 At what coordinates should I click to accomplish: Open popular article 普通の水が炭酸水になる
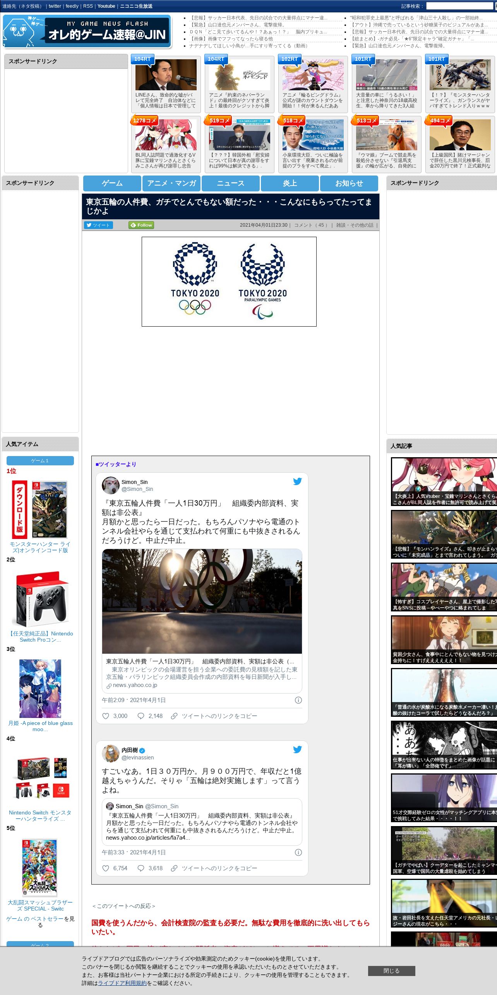point(444,692)
